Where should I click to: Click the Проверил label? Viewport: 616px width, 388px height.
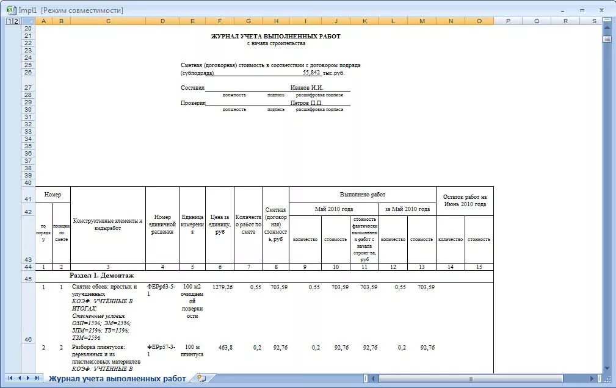pyautogui.click(x=193, y=102)
